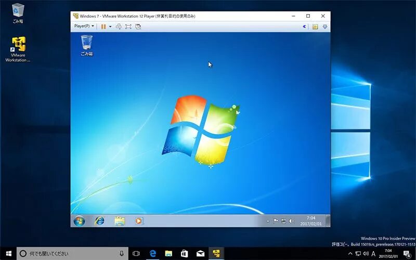Image resolution: width=416 pixels, height=260 pixels.
Task: Open the Action Center notification icon
Action: point(407,254)
